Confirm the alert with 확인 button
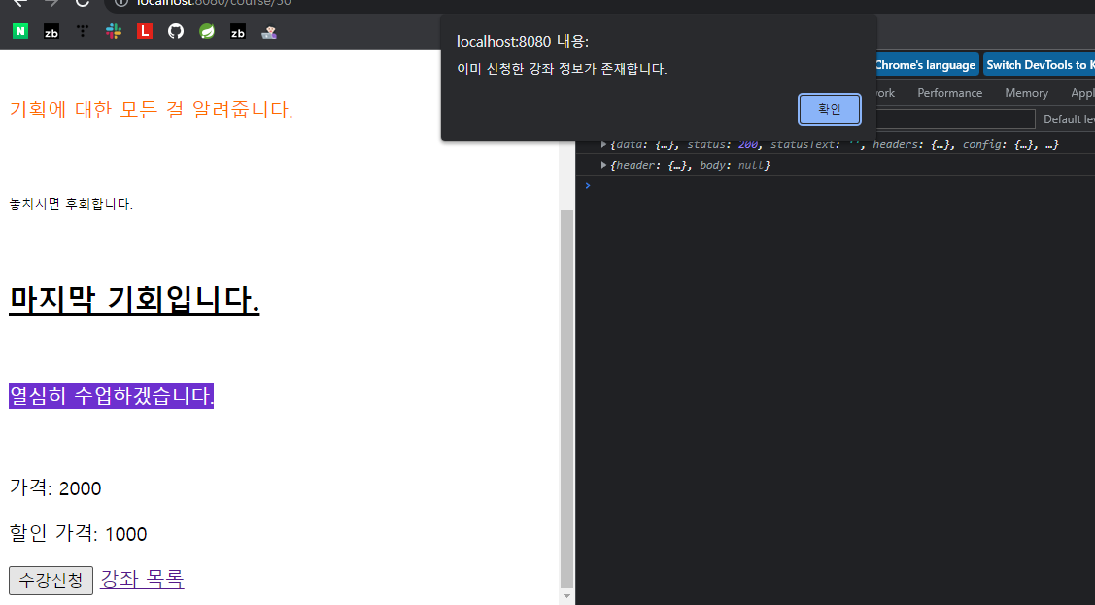Screen dimensions: 1095x605 tap(829, 110)
